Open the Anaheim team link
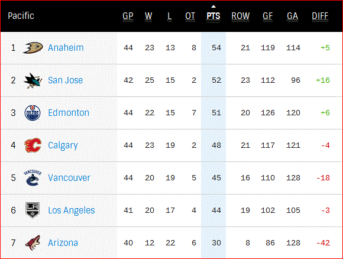This screenshot has width=343, height=259. [x=66, y=48]
